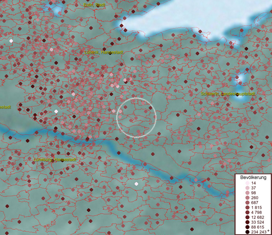
Task: Click the legend value 12 682
Action: tap(258, 217)
